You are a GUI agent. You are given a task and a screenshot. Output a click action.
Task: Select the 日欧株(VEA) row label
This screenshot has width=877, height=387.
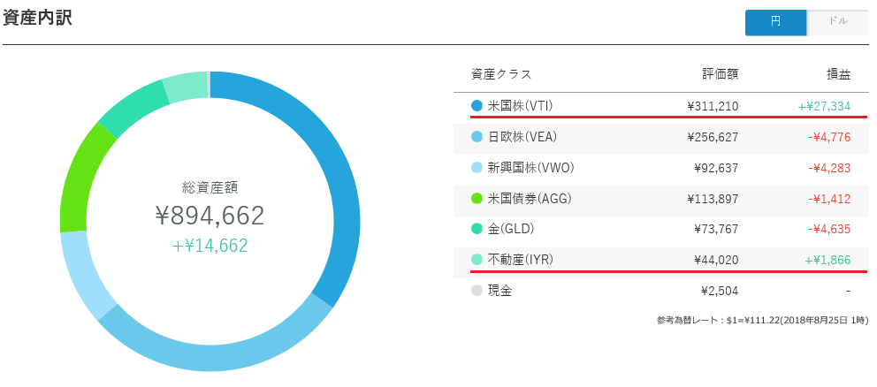(522, 137)
